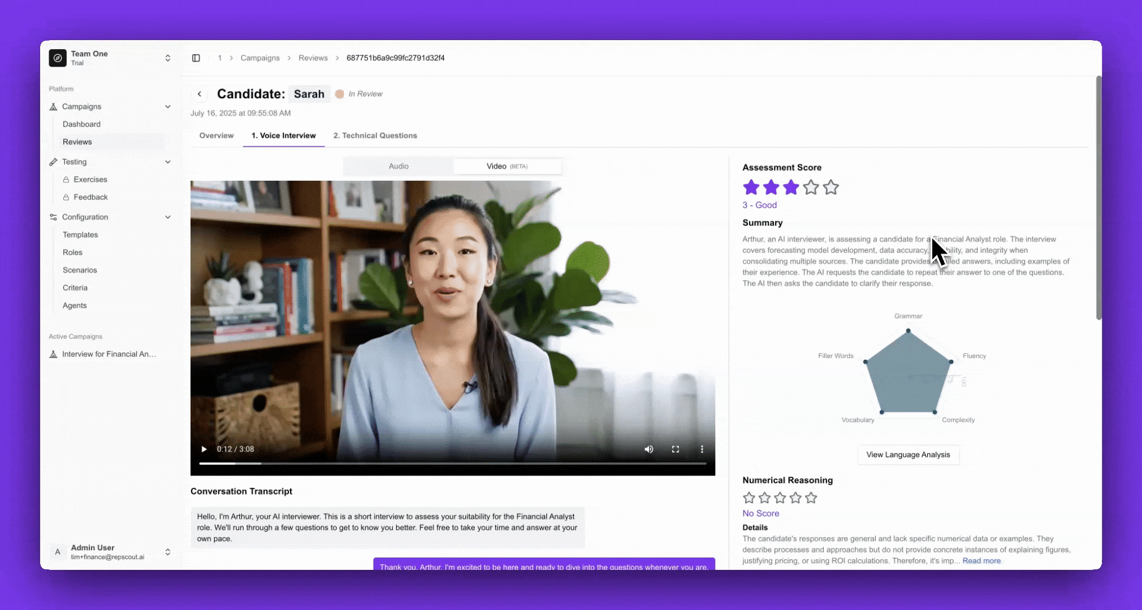Click the Team One compass logo icon
Image resolution: width=1142 pixels, height=610 pixels.
tap(58, 58)
